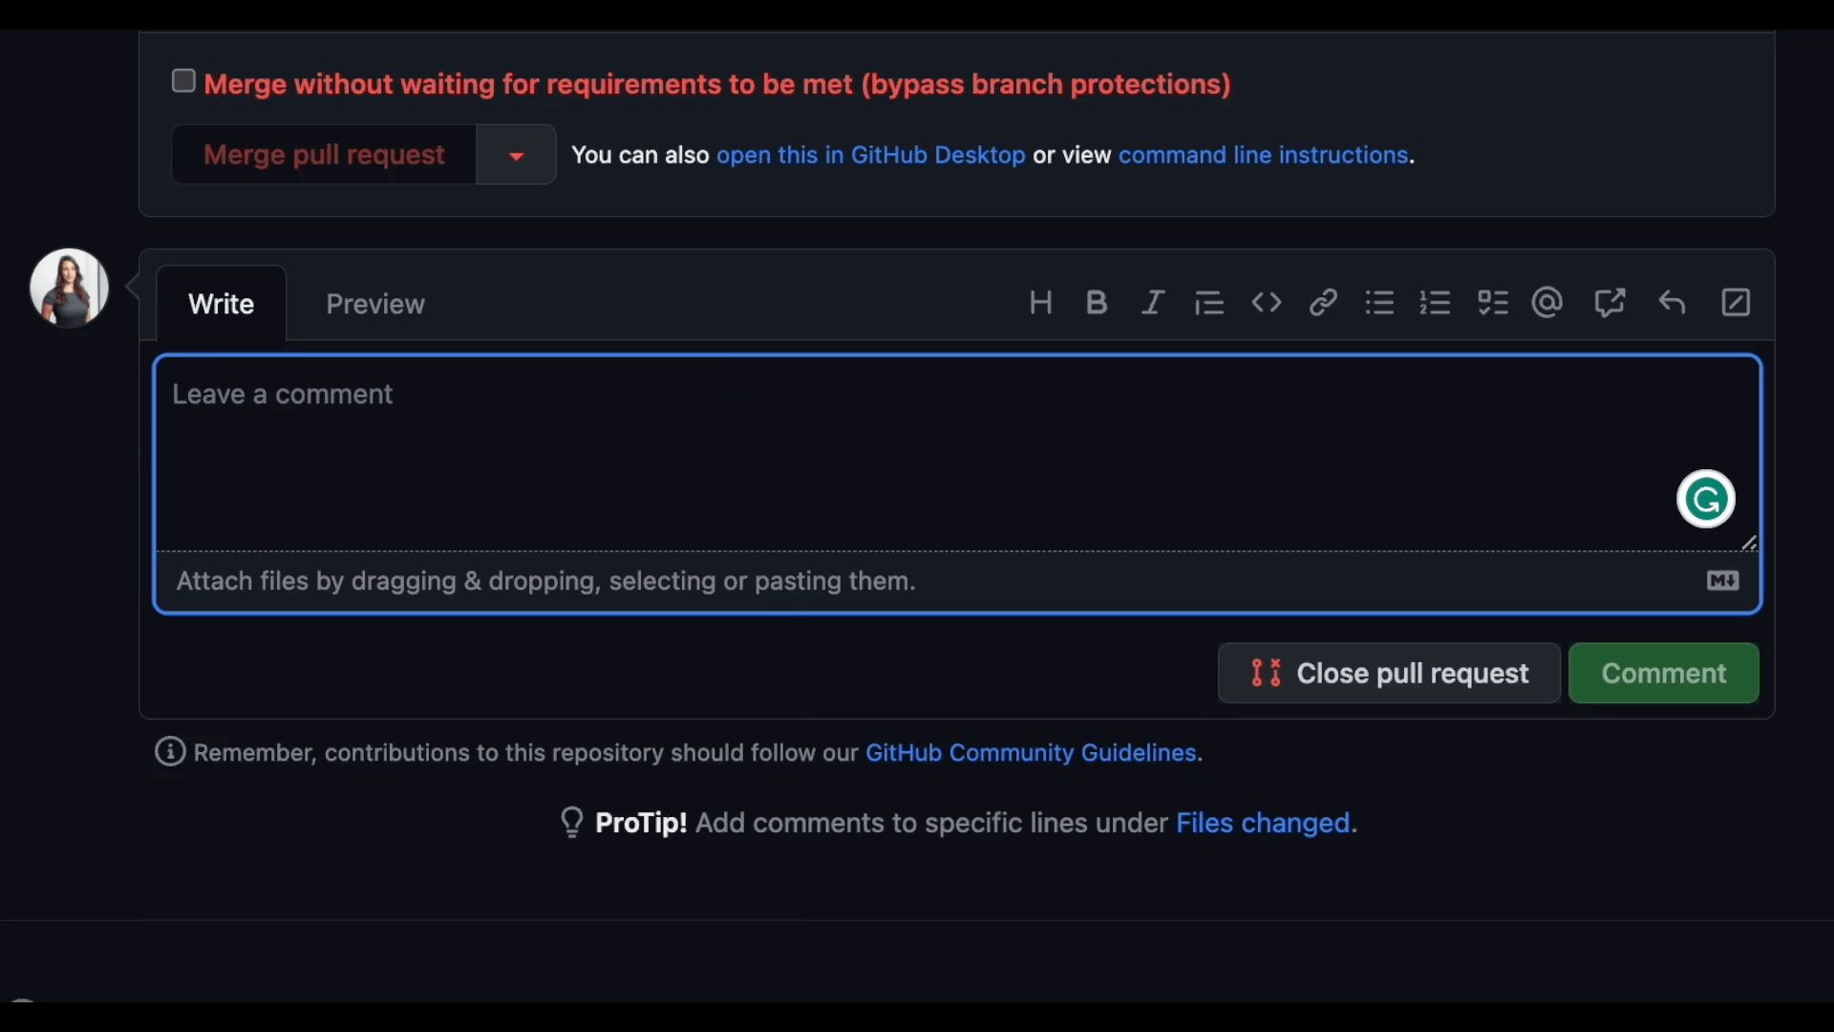The height and width of the screenshot is (1032, 1834).
Task: Expand the merge method dropdown arrow
Action: pos(516,155)
